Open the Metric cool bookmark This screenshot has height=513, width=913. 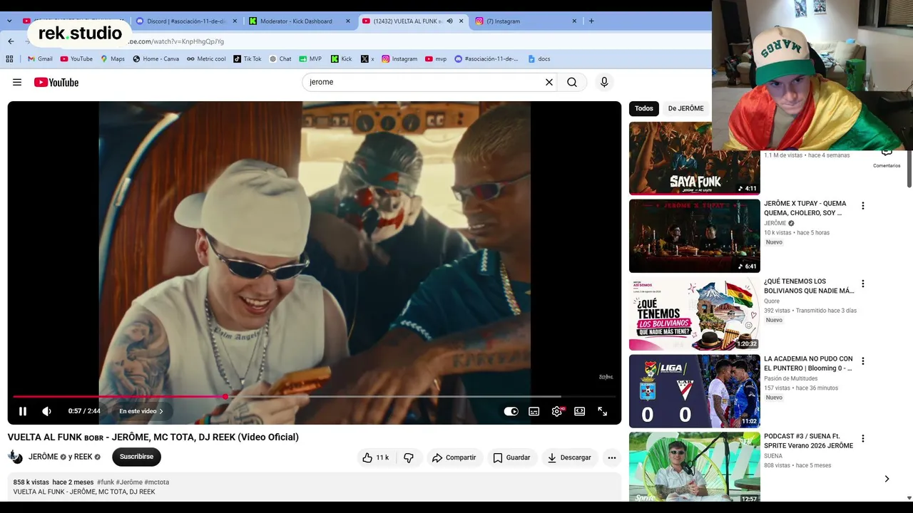click(x=206, y=59)
